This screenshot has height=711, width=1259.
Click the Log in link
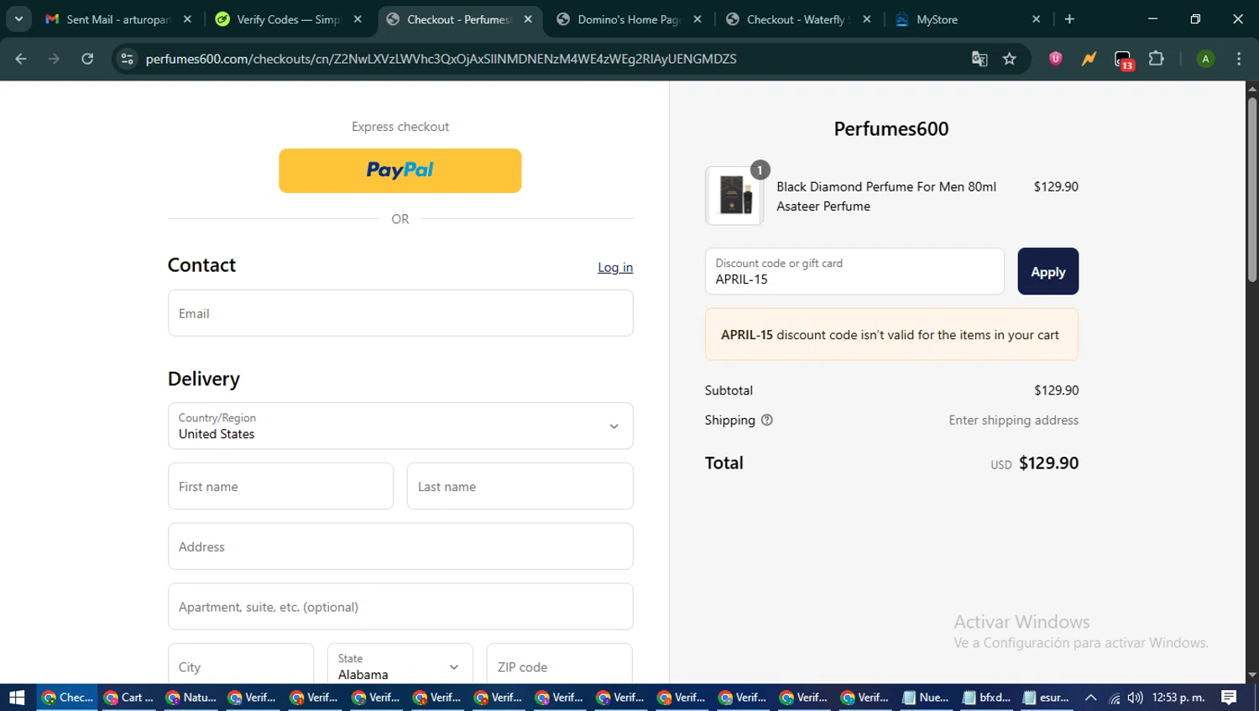tap(615, 267)
